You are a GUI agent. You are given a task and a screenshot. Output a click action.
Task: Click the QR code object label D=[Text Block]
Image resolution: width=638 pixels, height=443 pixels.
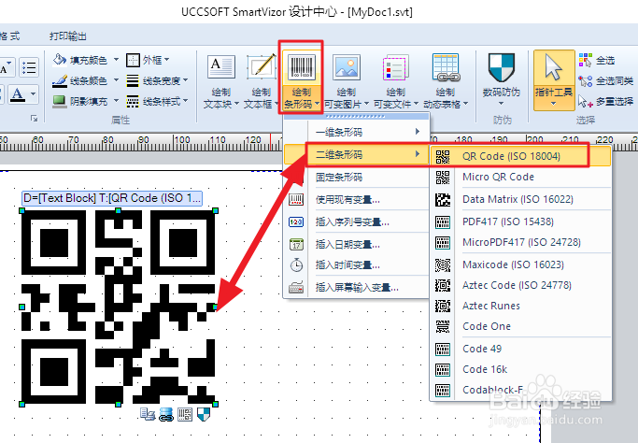[x=112, y=198]
